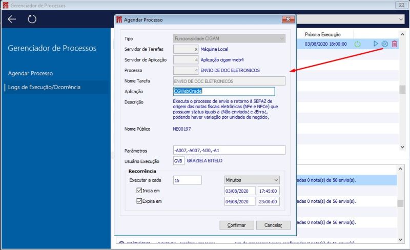Click the Máquina Local text
The height and width of the screenshot is (250, 410).
click(214, 49)
